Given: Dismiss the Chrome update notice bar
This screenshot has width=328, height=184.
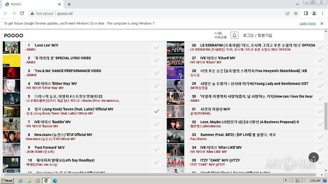Looking at the screenshot, I should [322, 24].
